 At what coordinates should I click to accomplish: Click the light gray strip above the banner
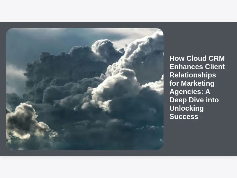(x=118, y=11)
